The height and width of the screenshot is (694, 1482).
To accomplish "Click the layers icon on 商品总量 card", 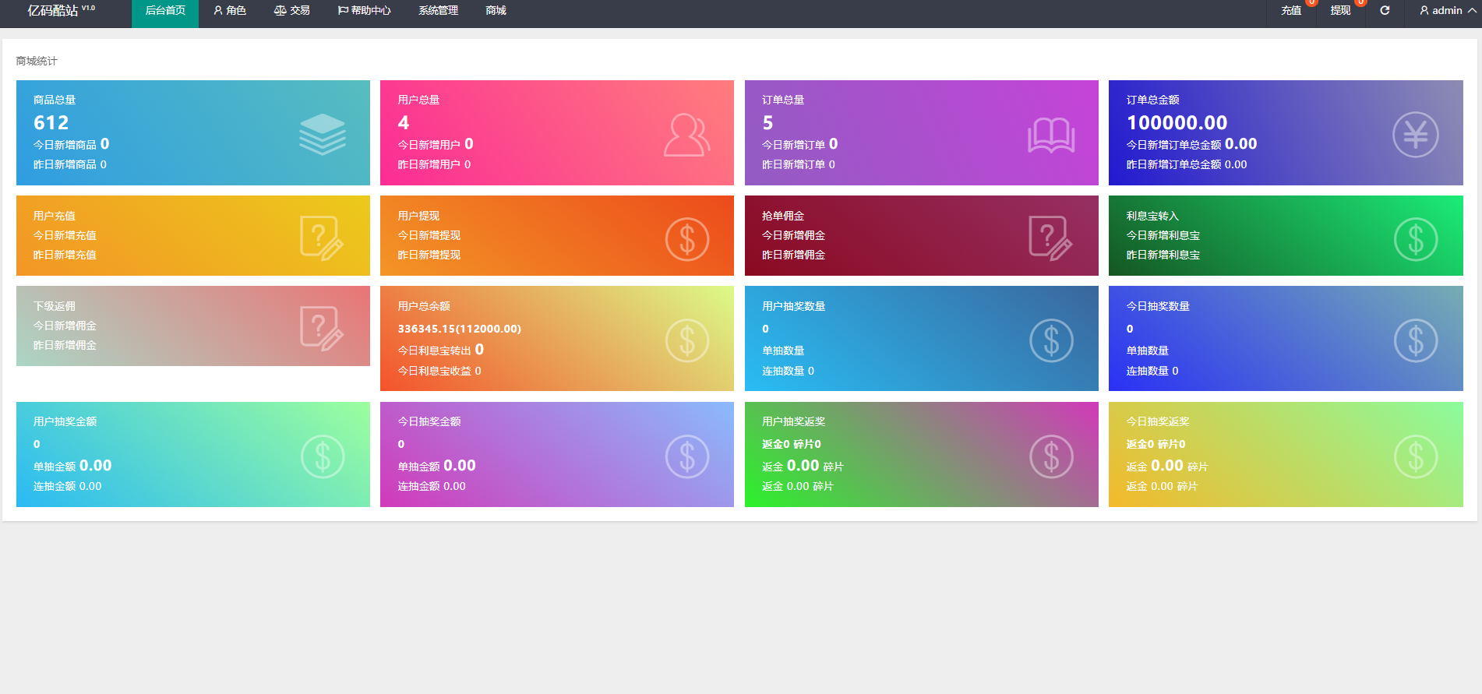I will [x=322, y=134].
